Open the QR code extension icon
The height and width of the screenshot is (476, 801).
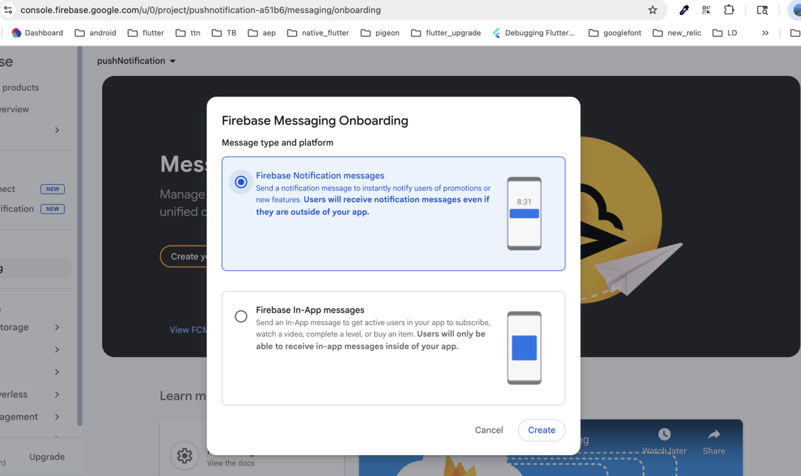click(706, 10)
